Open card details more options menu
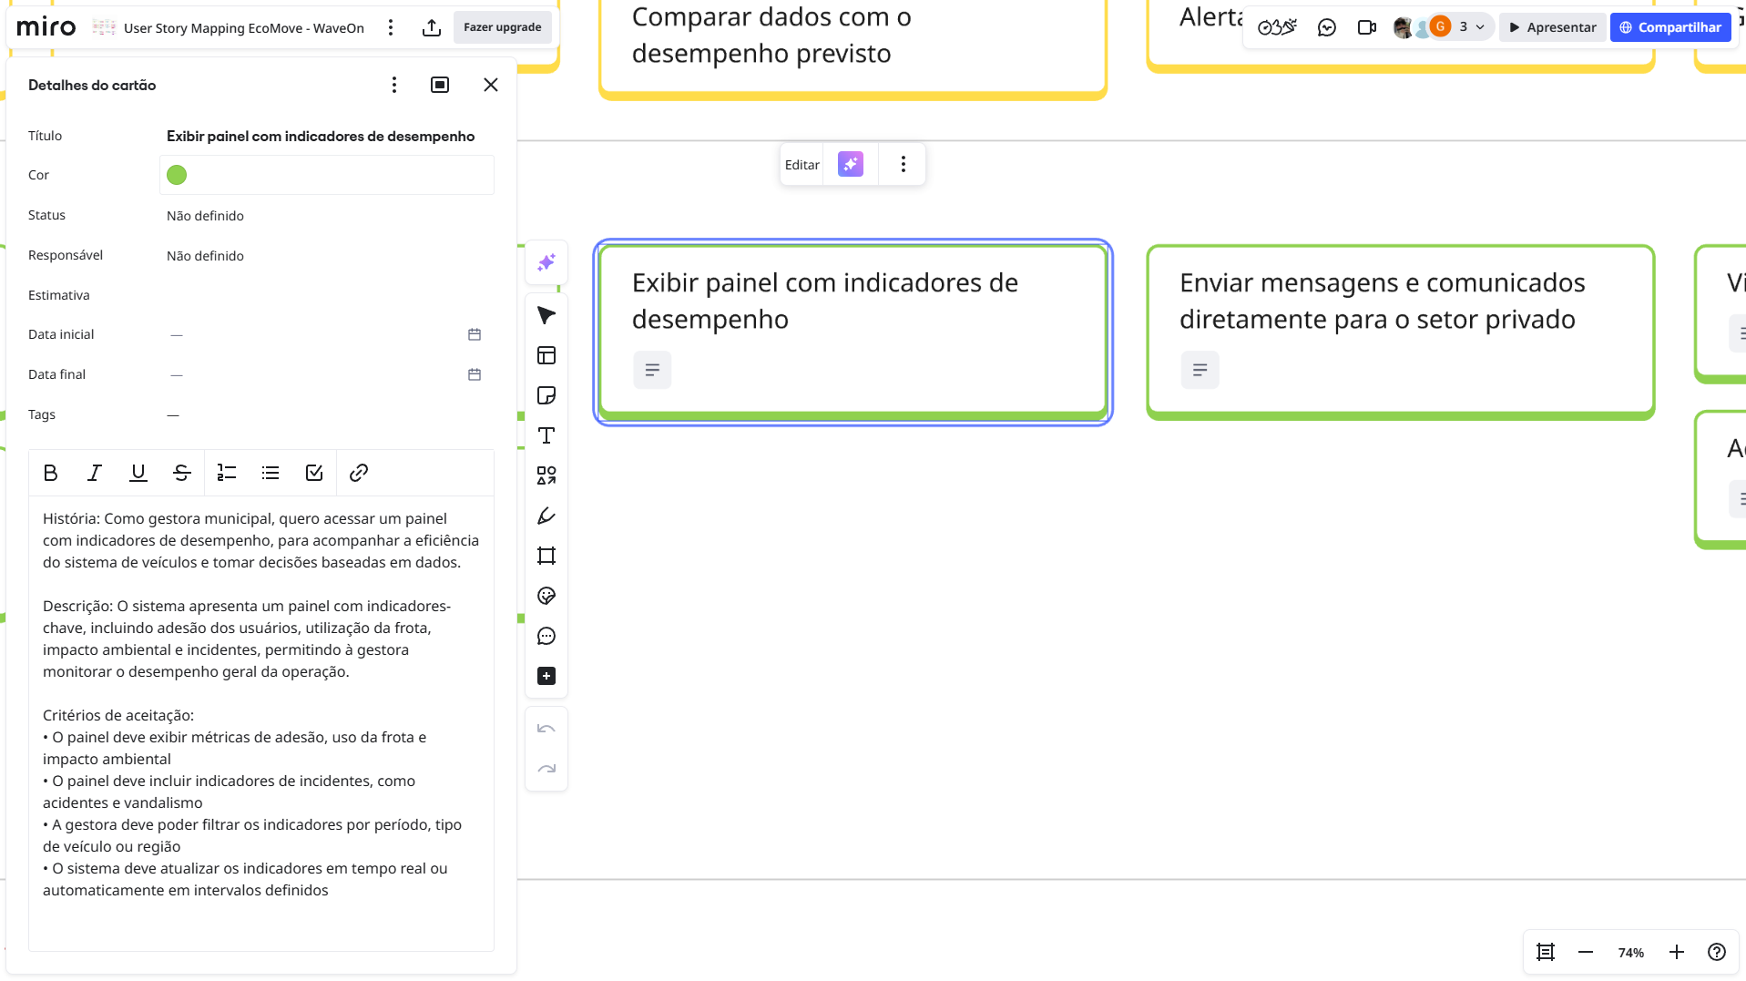 [394, 85]
